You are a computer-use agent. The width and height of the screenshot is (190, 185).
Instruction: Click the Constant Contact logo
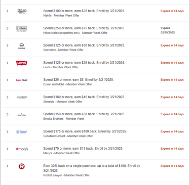click(x=22, y=132)
